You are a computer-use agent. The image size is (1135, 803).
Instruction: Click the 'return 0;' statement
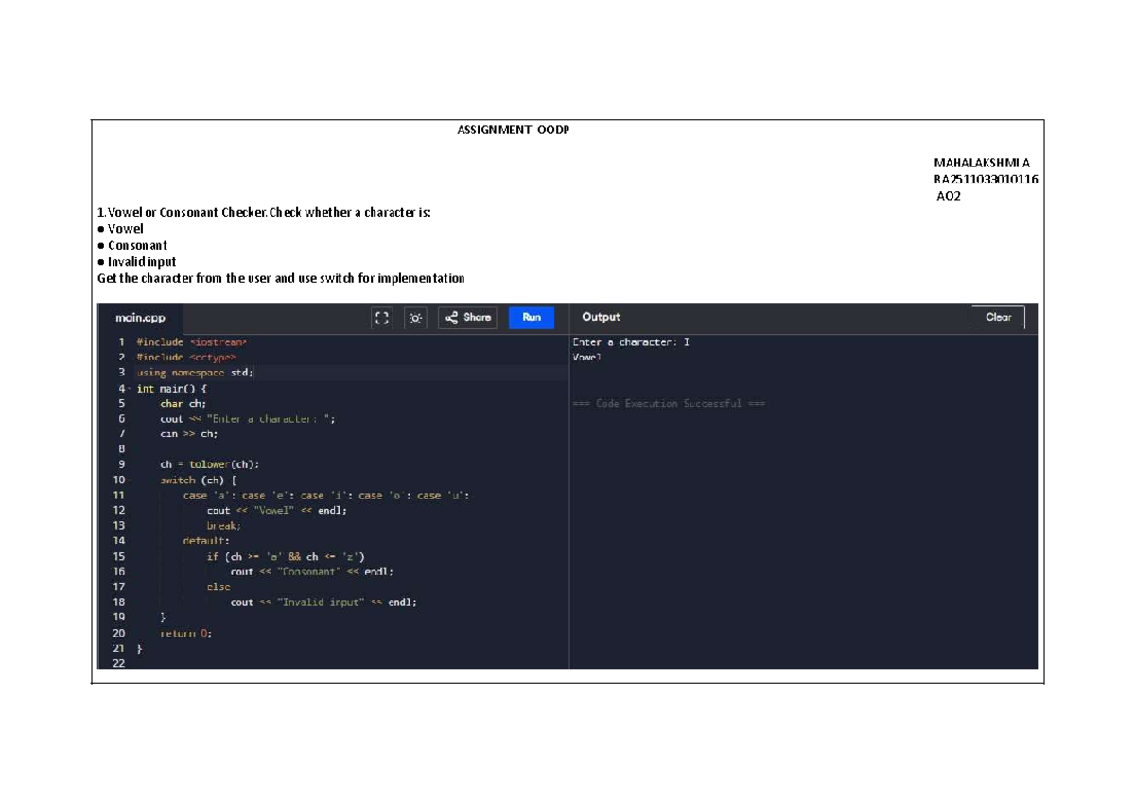185,634
